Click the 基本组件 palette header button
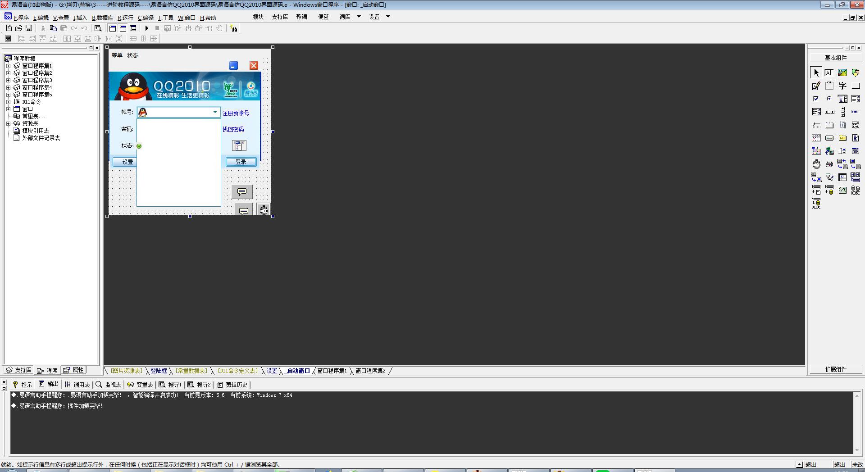Viewport: 865px width, 472px height. 836,58
